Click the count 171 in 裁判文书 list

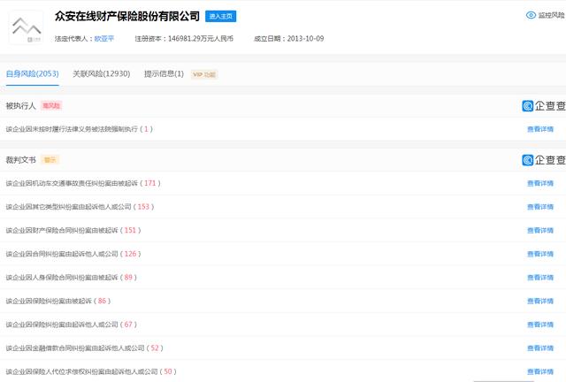(150, 183)
